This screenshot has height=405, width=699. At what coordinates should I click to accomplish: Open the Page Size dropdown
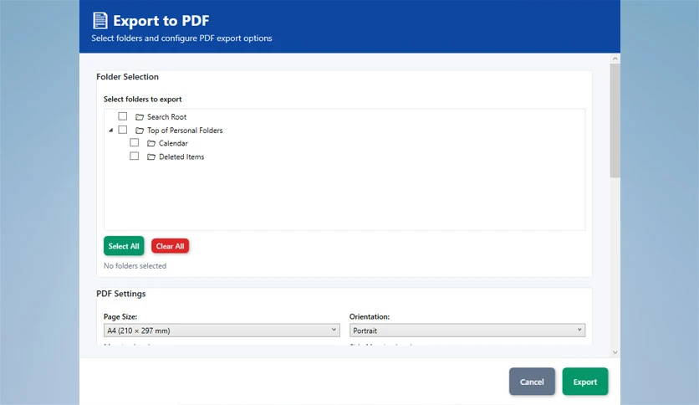[222, 331]
